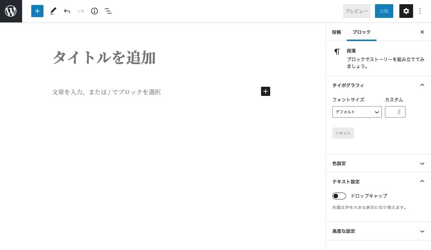Click the 先頭文字を大きな表示に切り替えます description
Viewport: 431px width, 250px height.
[x=369, y=207]
